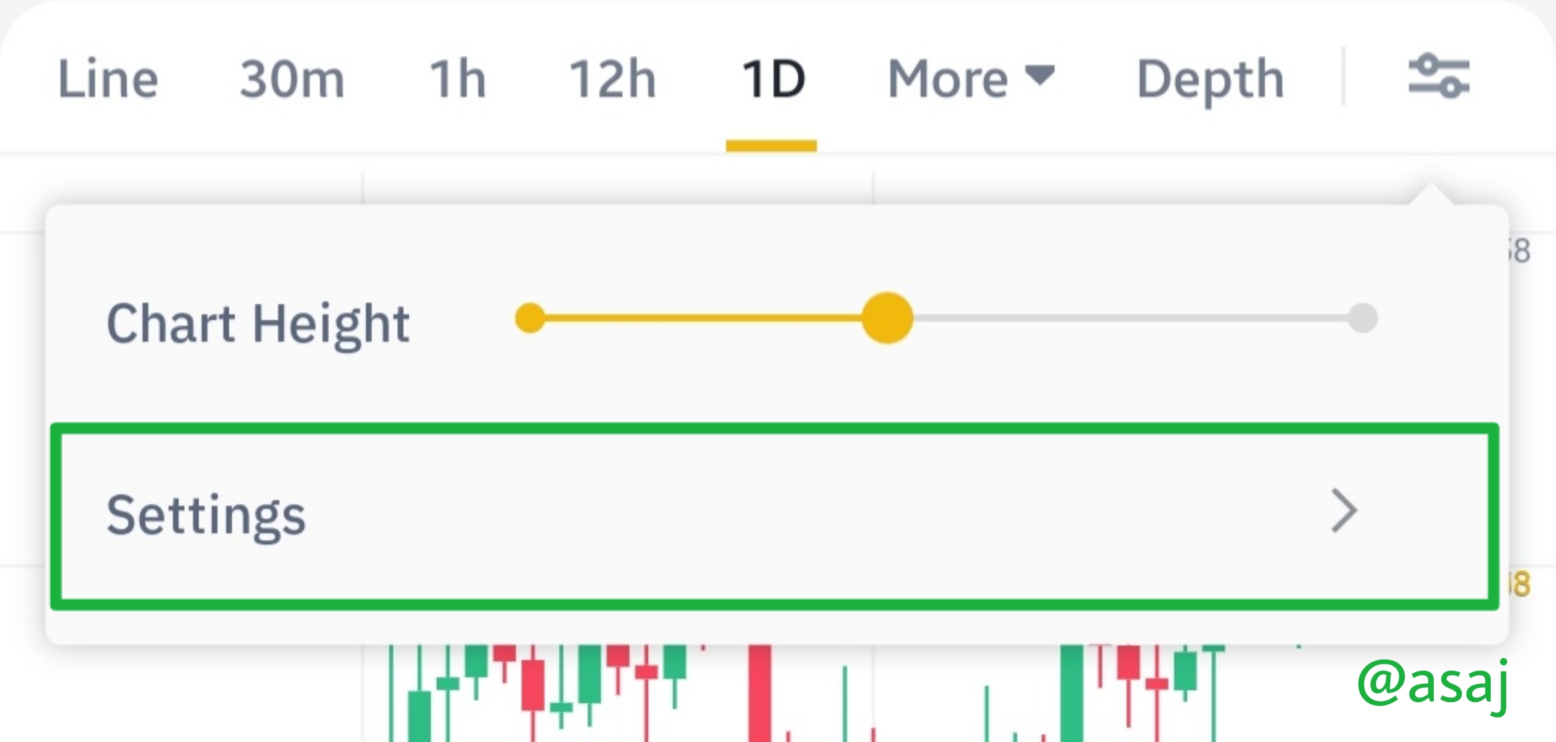Click the chevron arrow in Settings row
The width and height of the screenshot is (1556, 742).
[1343, 510]
